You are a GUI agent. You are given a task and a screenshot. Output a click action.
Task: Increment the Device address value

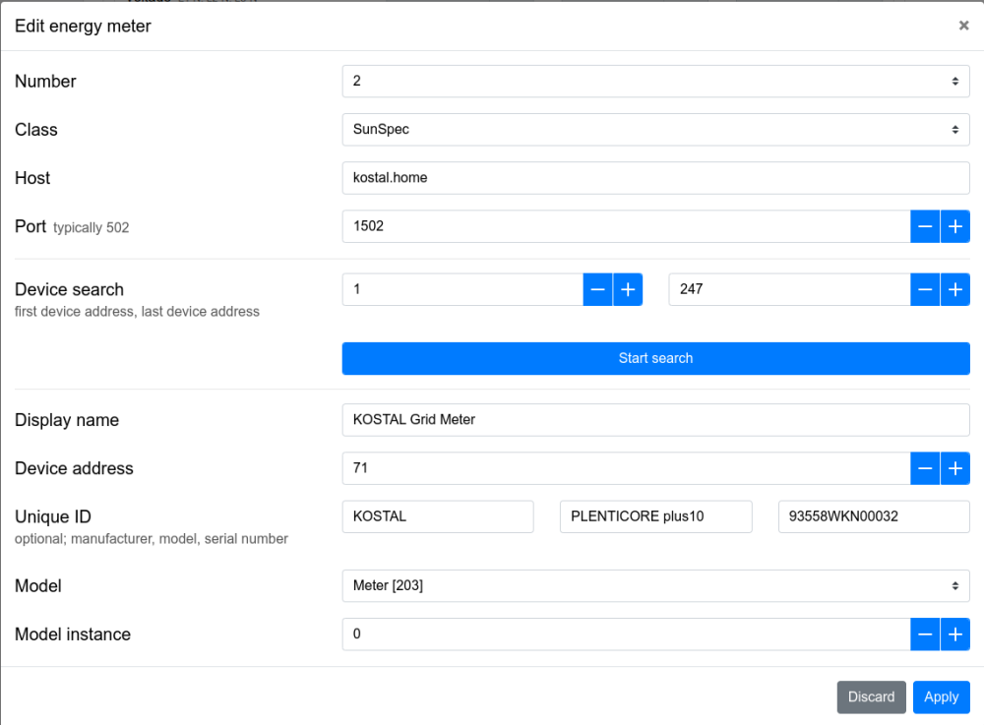954,468
